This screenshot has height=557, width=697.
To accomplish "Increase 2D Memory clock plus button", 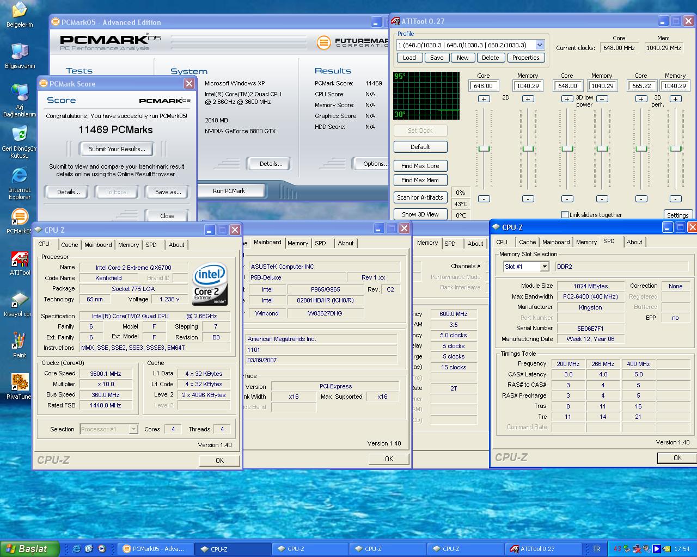I will coord(528,98).
